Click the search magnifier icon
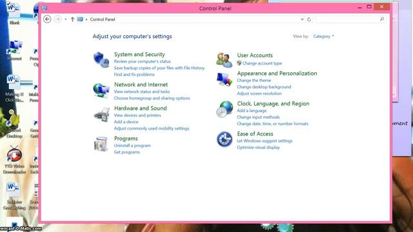Image resolution: width=413 pixels, height=232 pixels. (382, 19)
